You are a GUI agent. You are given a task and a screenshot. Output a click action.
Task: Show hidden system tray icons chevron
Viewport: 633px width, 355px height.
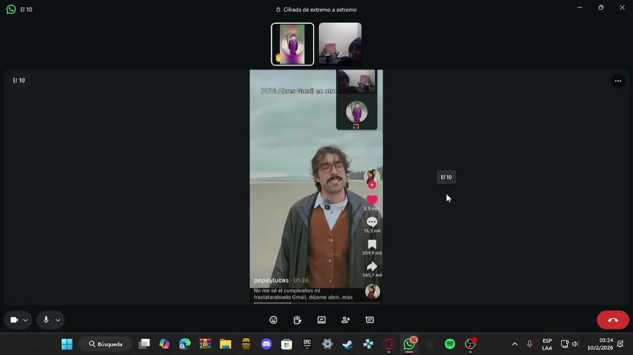515,344
